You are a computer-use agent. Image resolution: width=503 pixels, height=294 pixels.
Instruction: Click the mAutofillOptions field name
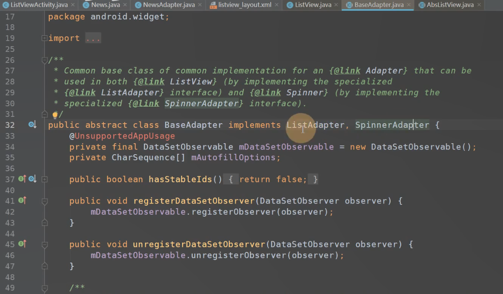click(233, 158)
